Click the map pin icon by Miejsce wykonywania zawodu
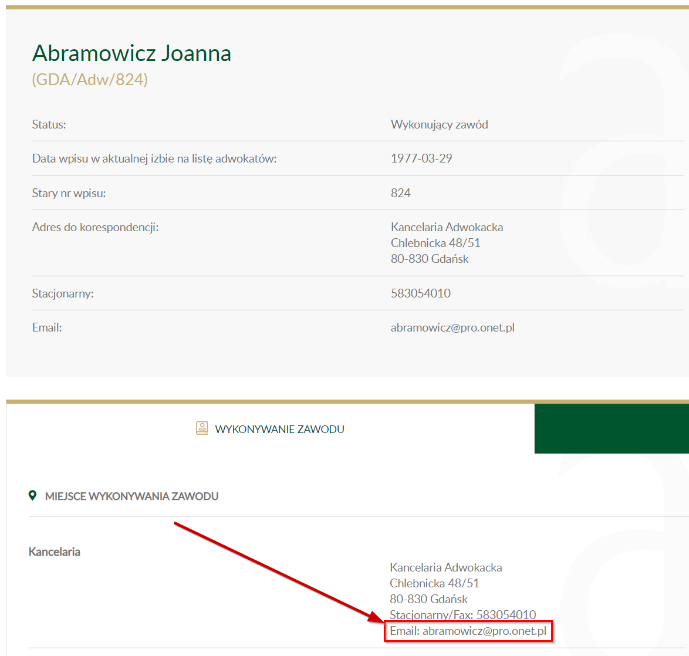 [x=32, y=496]
